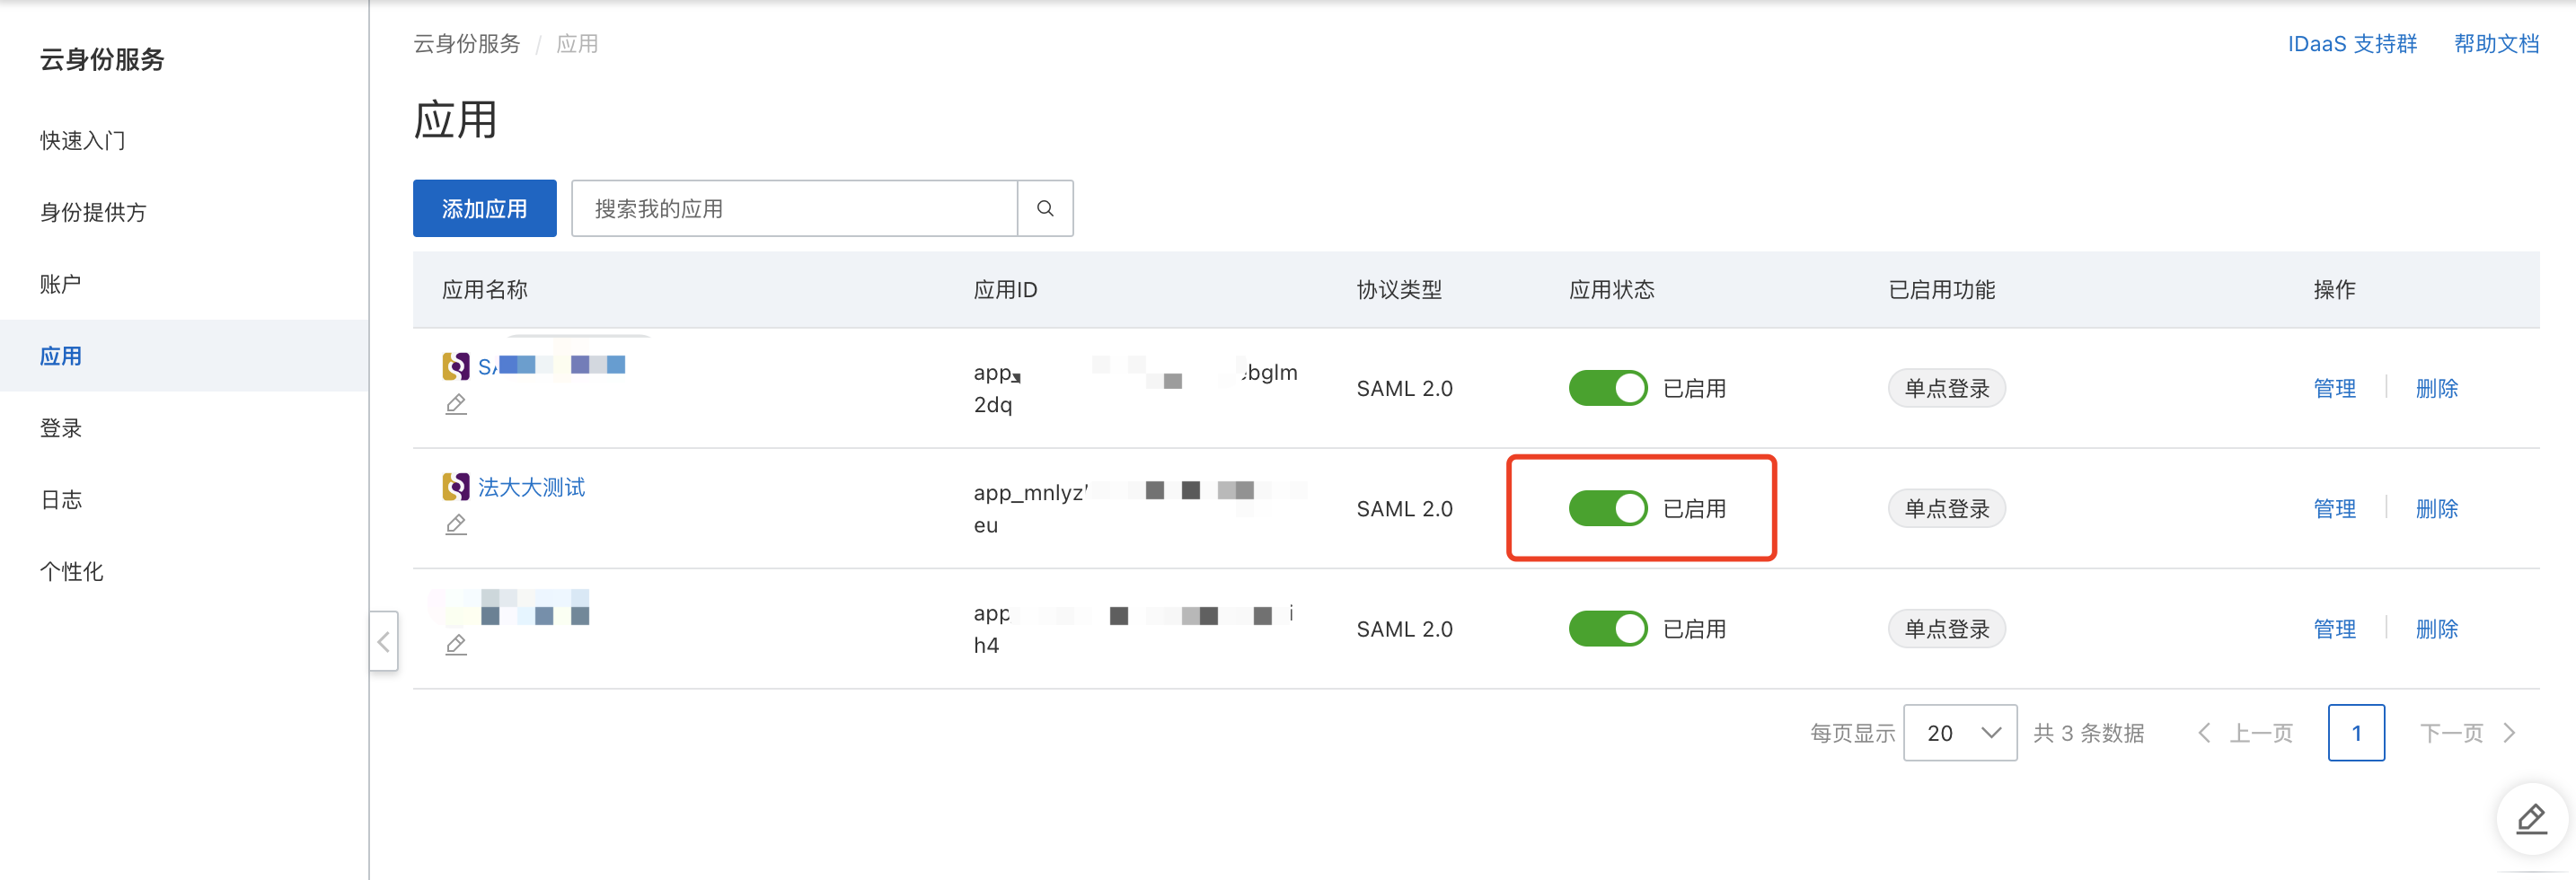The width and height of the screenshot is (2576, 880).
Task: Collapse the left sidebar with arrow handle
Action: click(384, 641)
